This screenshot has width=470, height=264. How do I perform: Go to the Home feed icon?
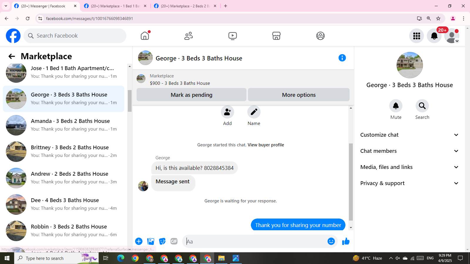pyautogui.click(x=145, y=36)
